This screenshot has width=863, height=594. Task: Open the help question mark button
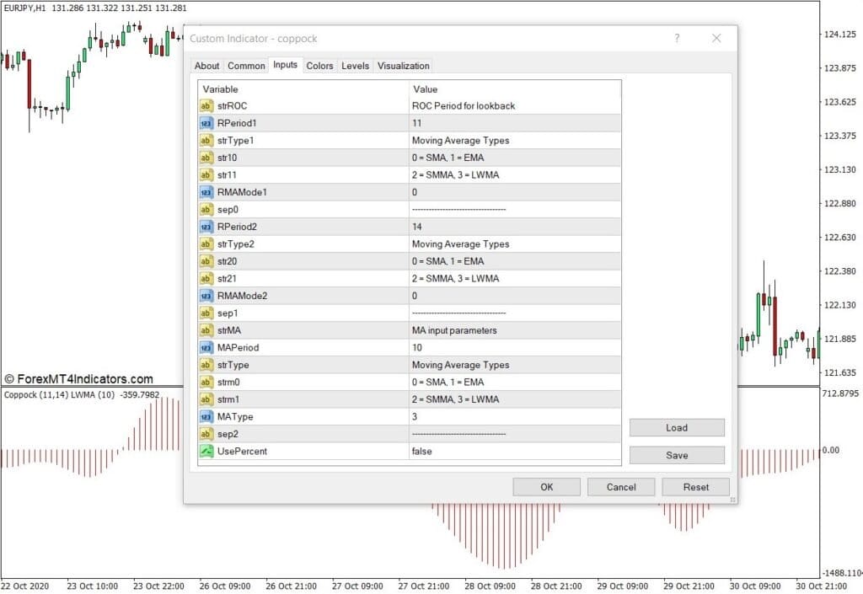[677, 39]
